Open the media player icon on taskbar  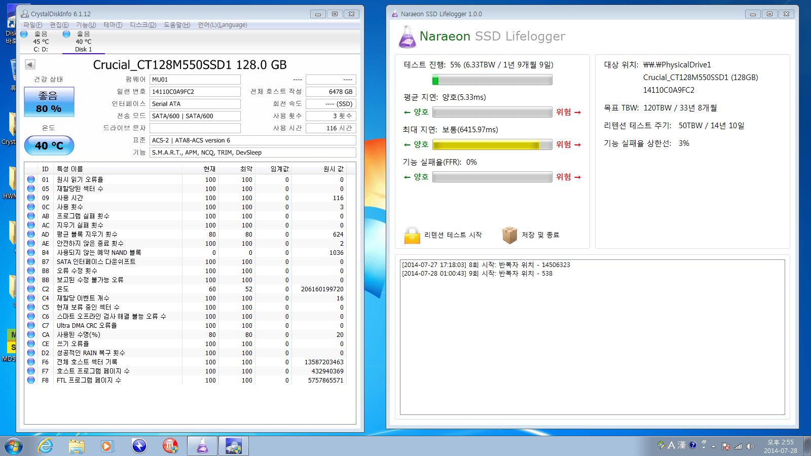107,446
